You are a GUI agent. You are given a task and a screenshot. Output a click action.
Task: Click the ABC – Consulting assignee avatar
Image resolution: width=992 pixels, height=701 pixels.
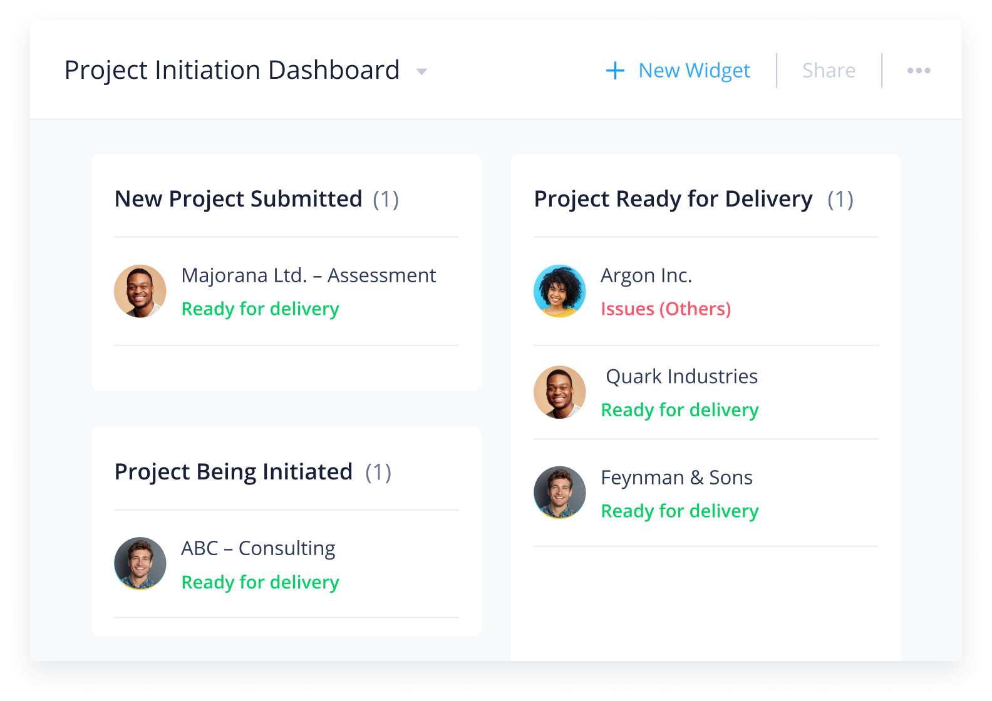(140, 563)
